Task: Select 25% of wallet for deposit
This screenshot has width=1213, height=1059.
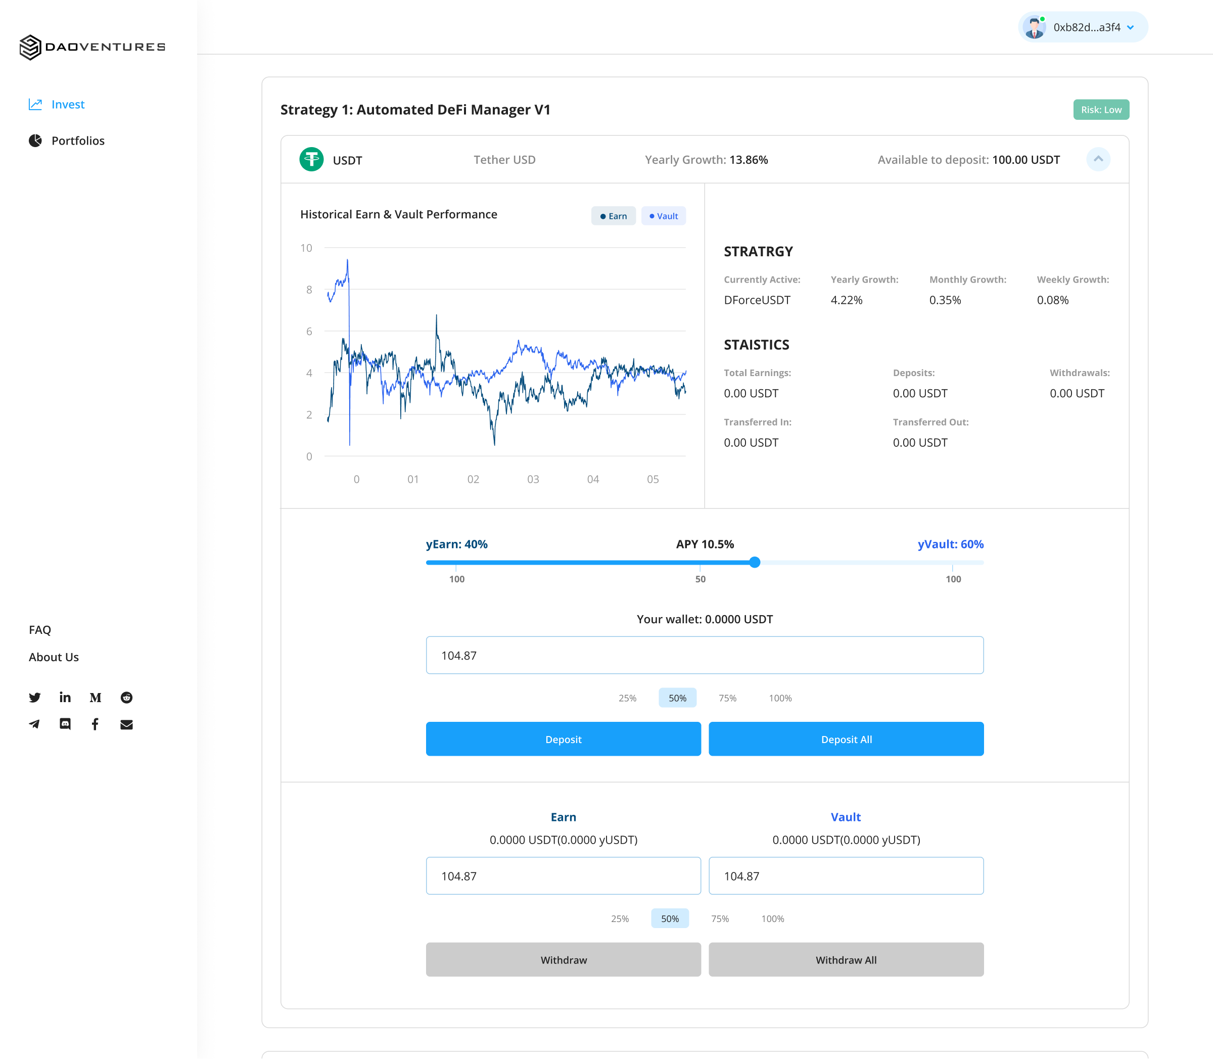Action: point(628,699)
